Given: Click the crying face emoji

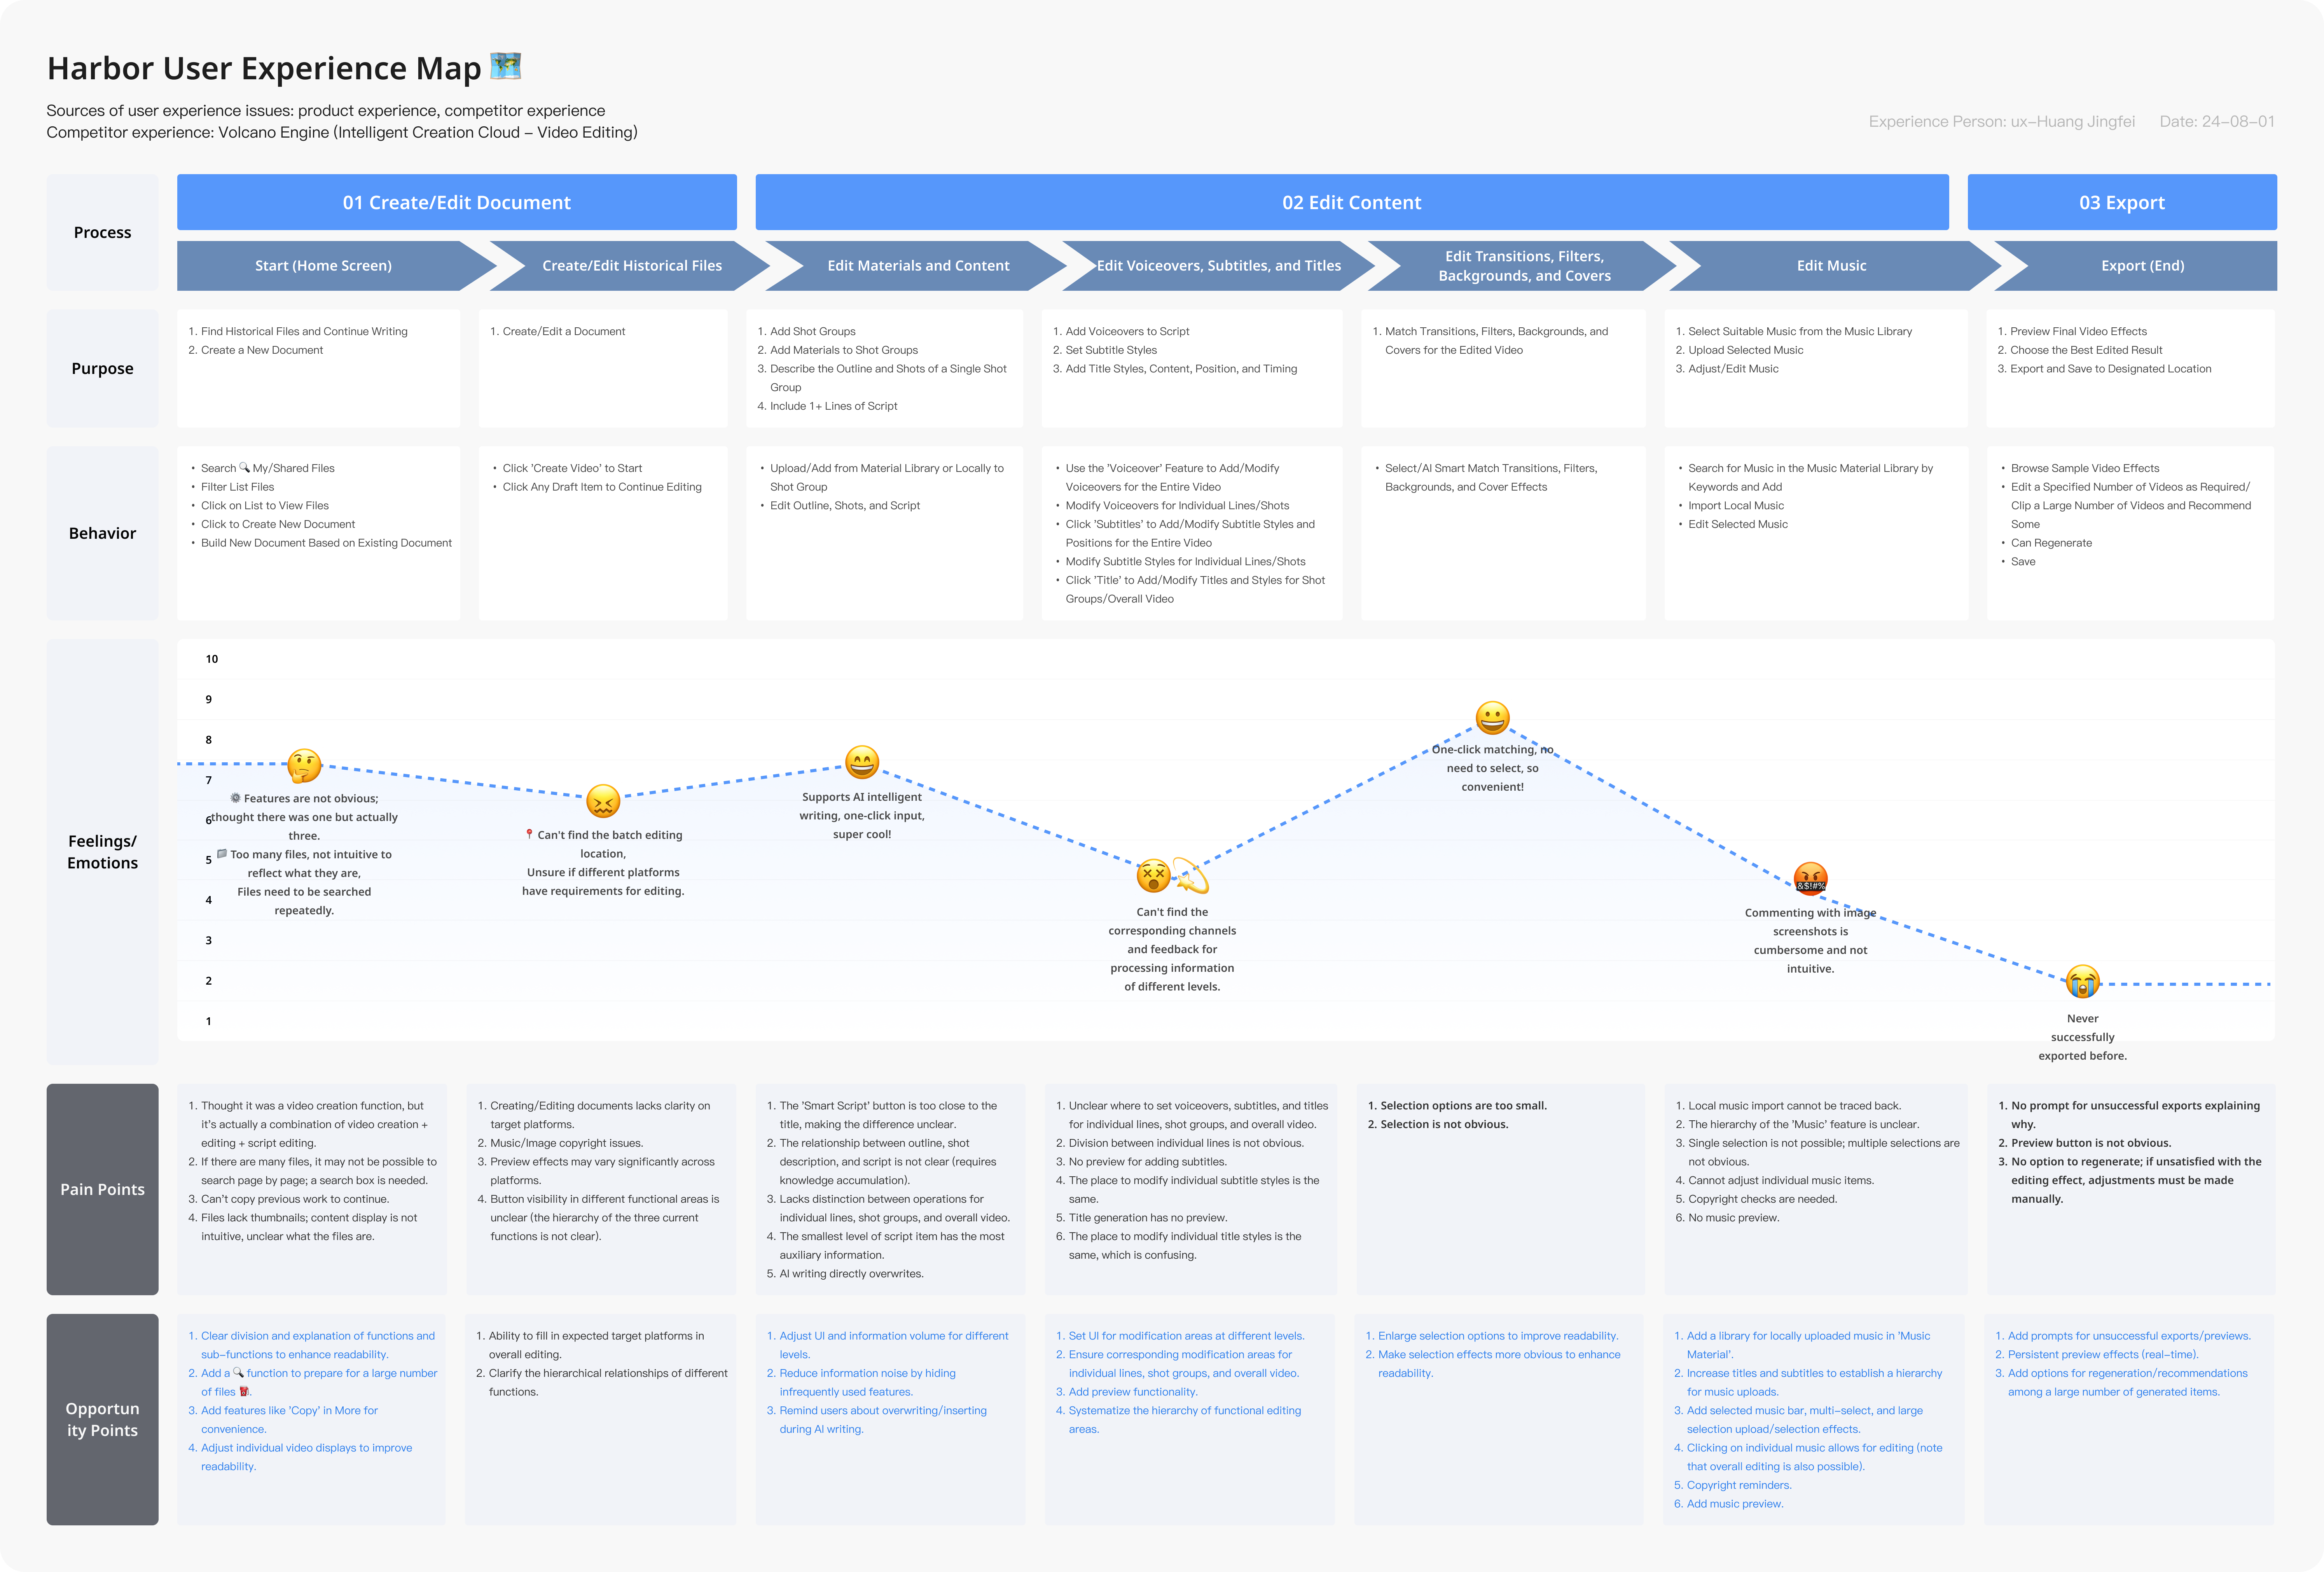Looking at the screenshot, I should coord(2082,981).
